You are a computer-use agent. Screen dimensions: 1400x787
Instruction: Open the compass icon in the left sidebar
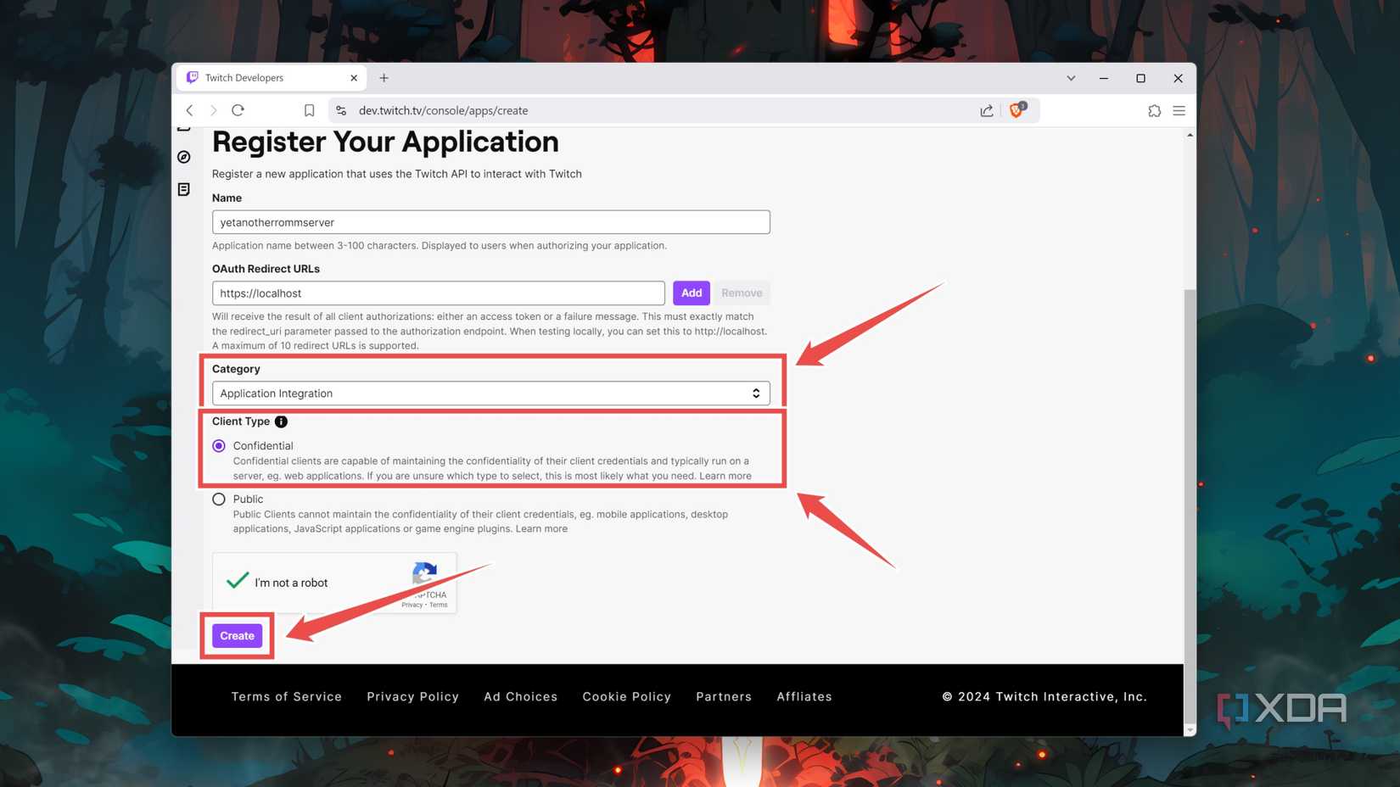tap(183, 157)
